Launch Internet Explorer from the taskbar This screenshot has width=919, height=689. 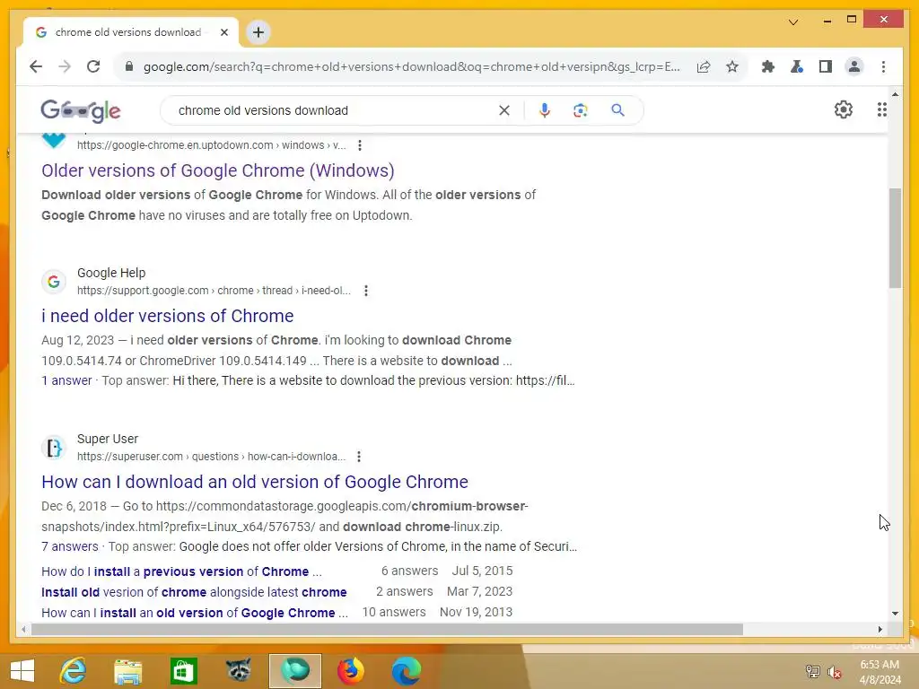(74, 671)
